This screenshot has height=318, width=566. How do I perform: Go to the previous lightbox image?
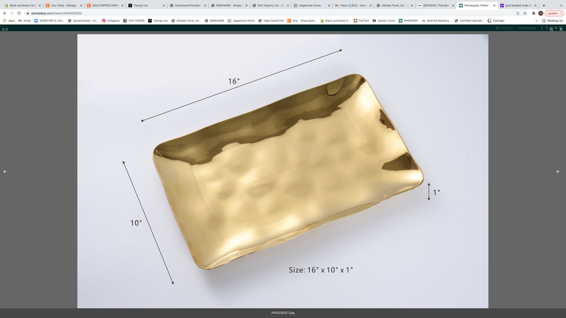click(5, 172)
